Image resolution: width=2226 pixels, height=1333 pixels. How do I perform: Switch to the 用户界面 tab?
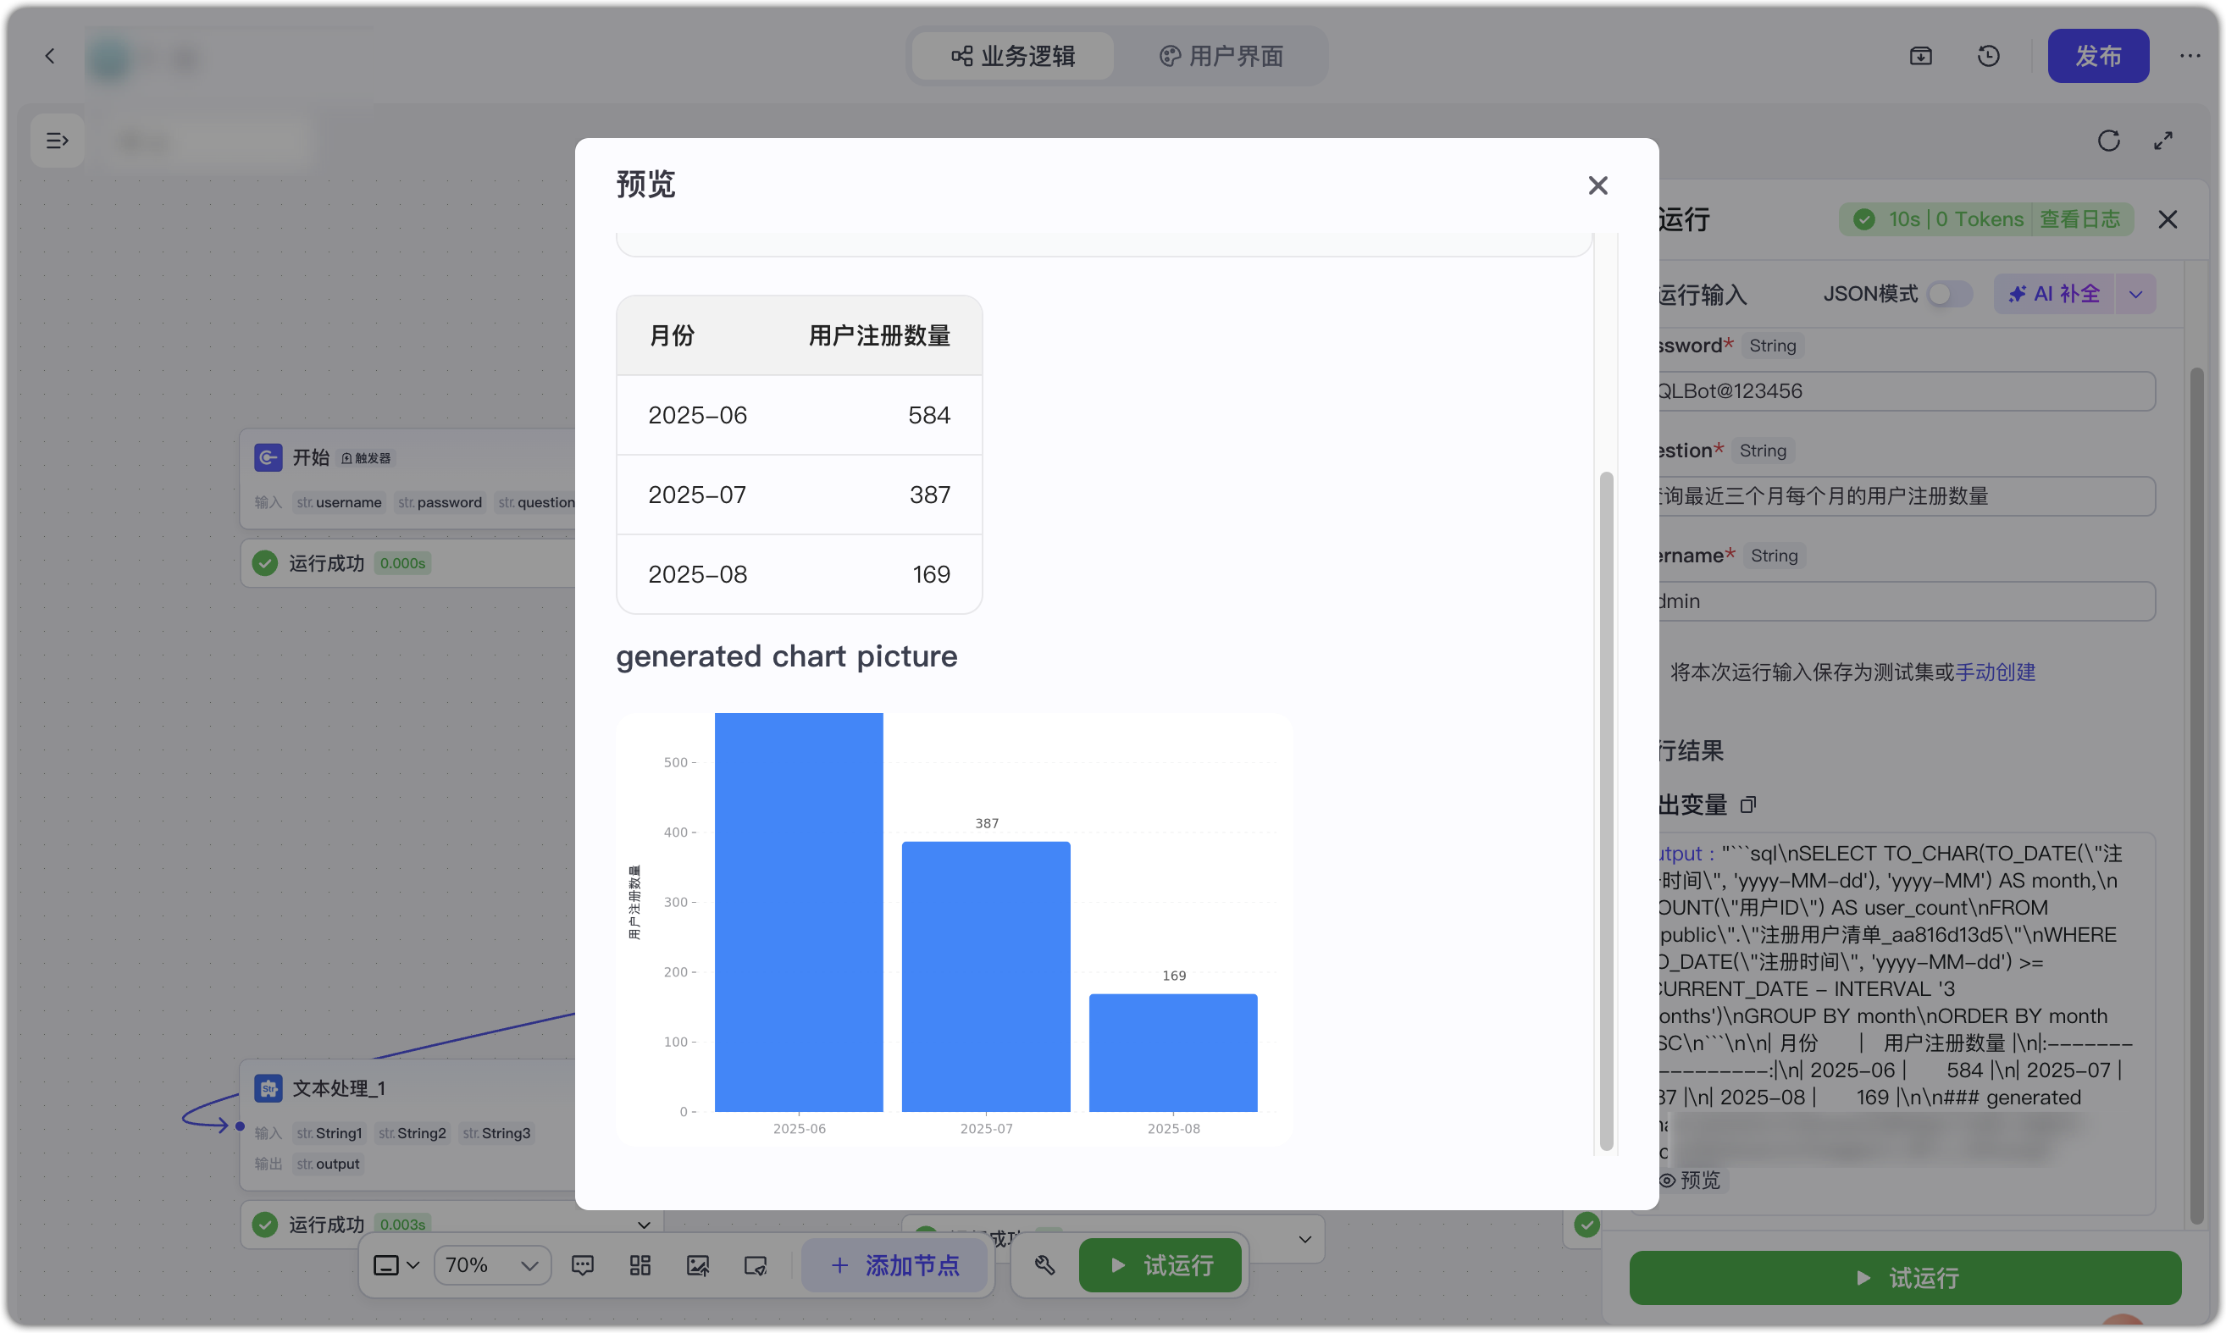tap(1220, 56)
